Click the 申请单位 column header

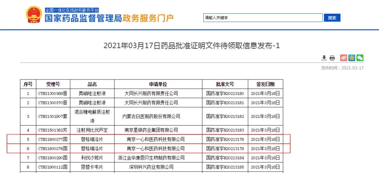click(158, 84)
